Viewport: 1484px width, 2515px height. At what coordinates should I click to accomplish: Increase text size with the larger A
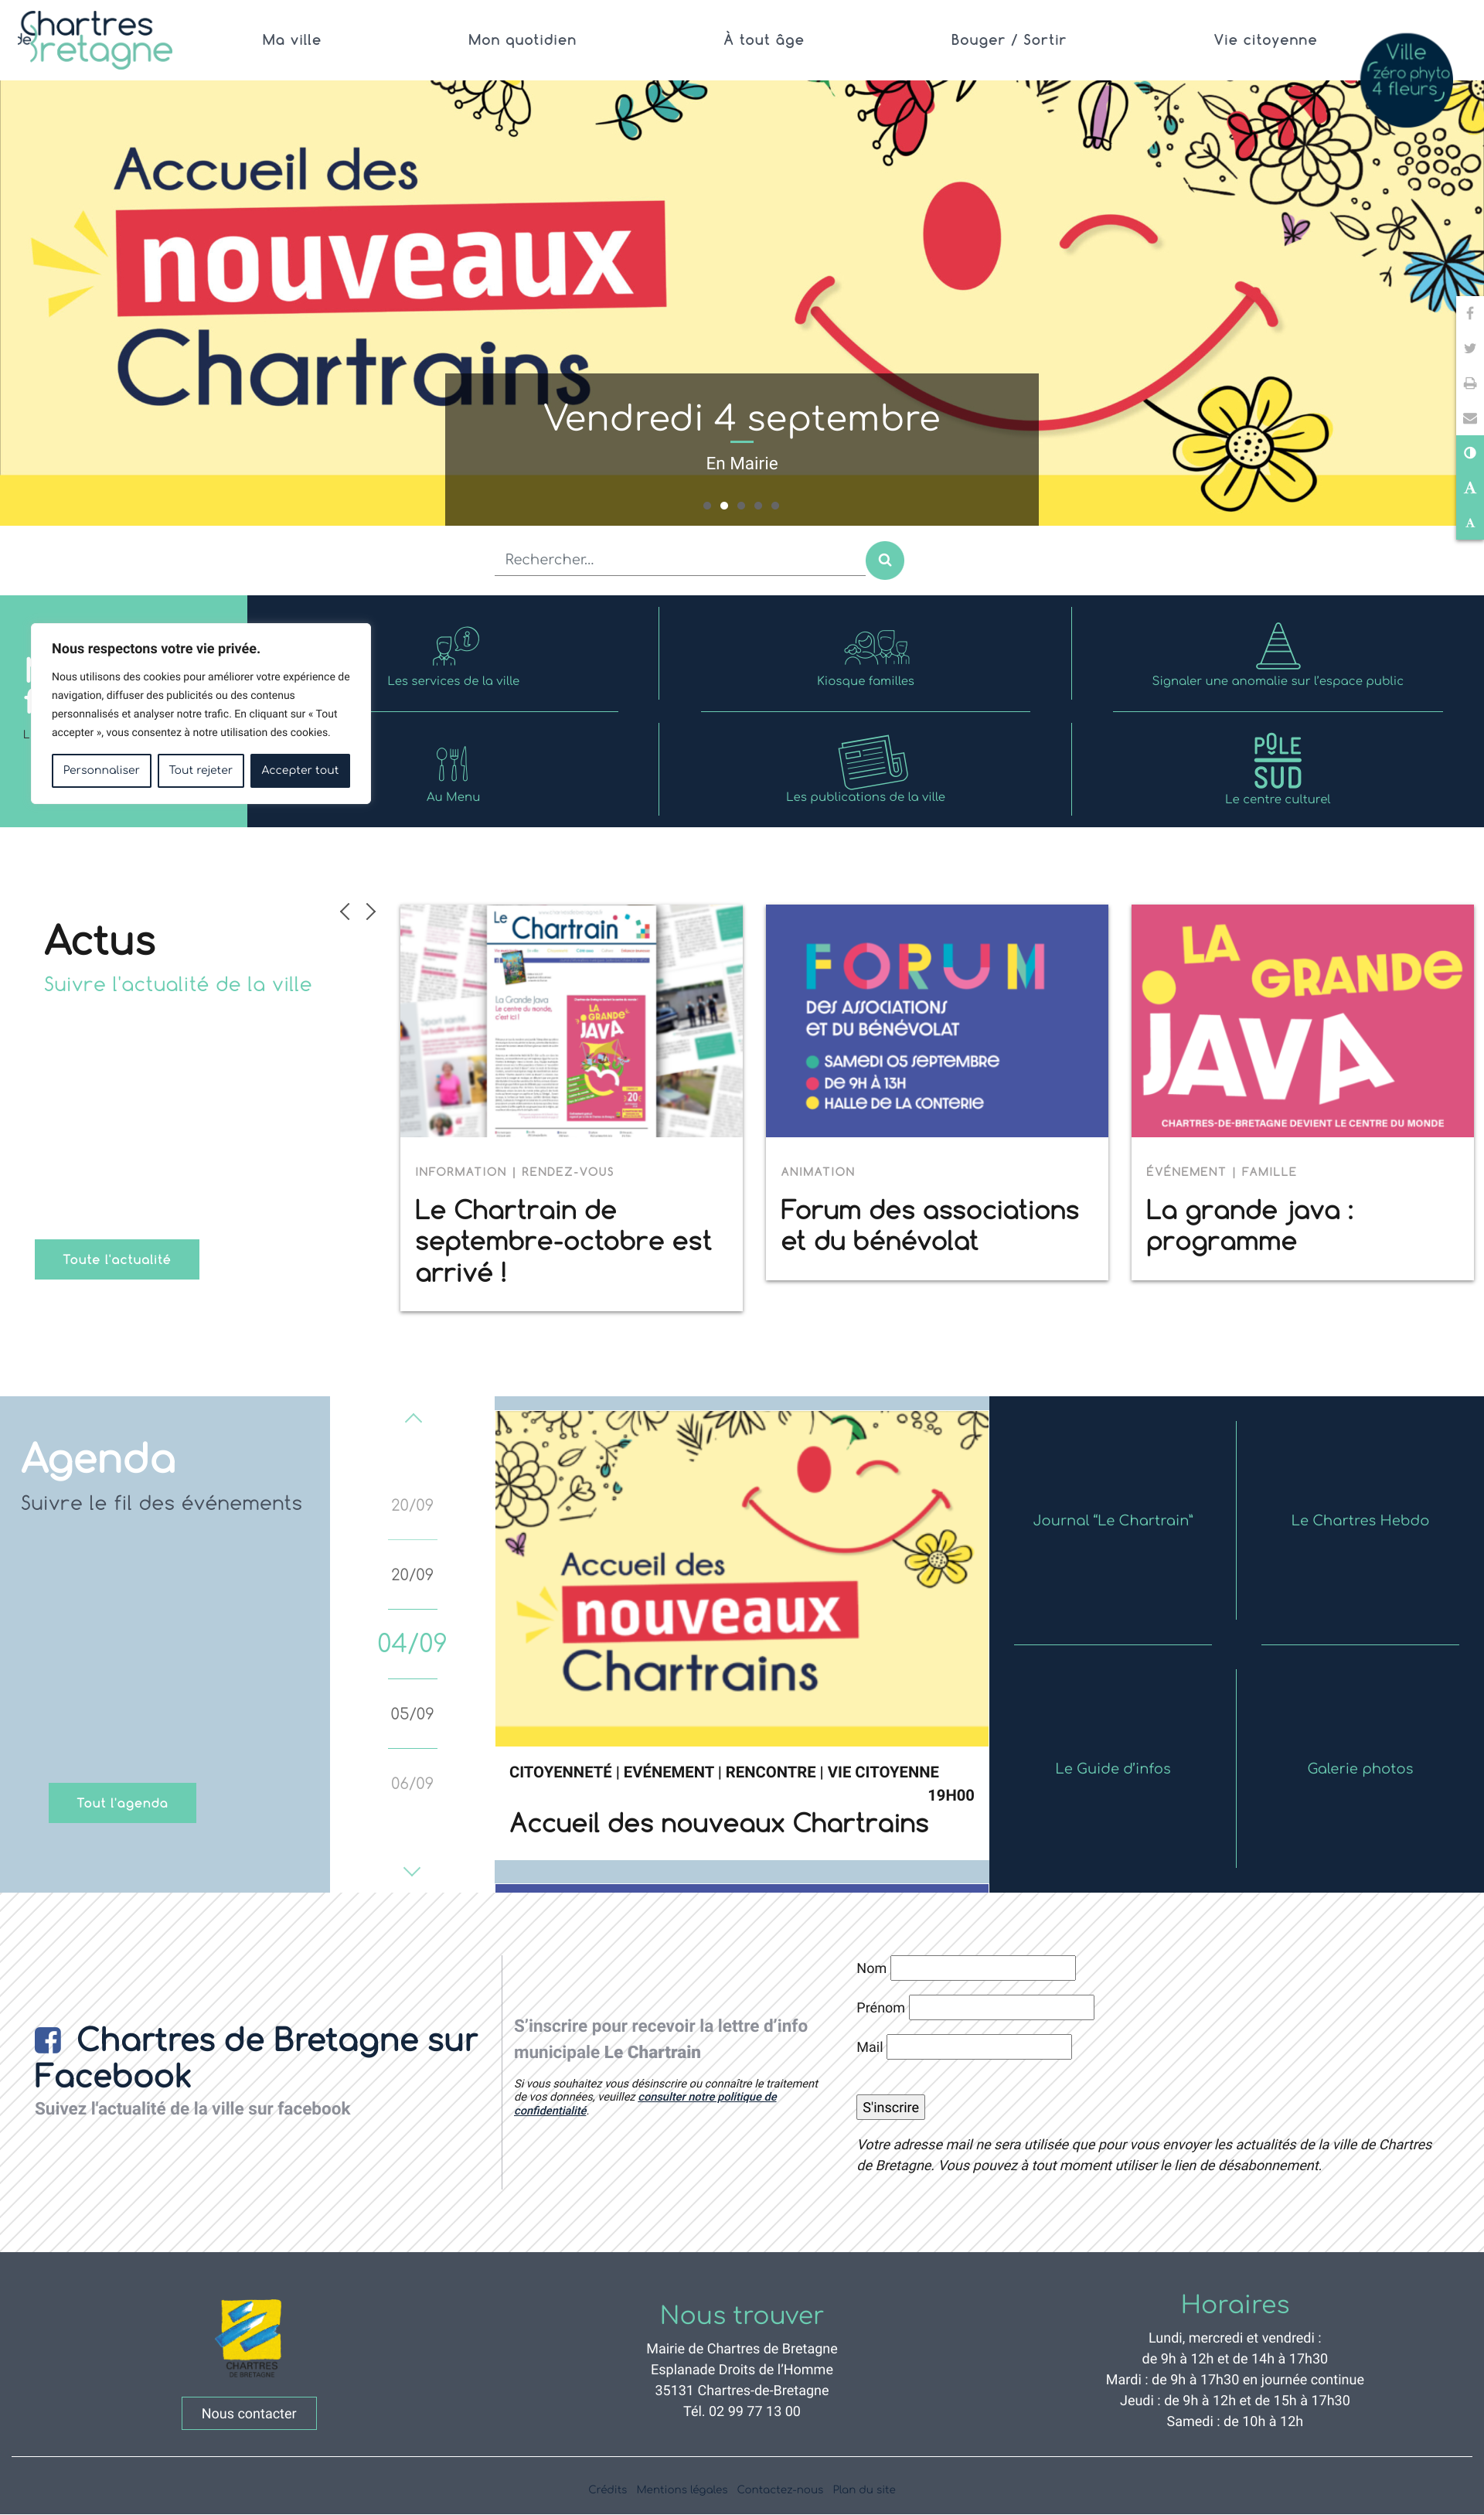[x=1469, y=488]
